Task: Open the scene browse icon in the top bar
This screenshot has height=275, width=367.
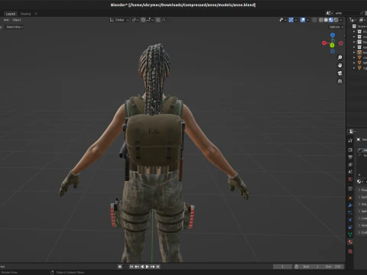Action: click(329, 13)
